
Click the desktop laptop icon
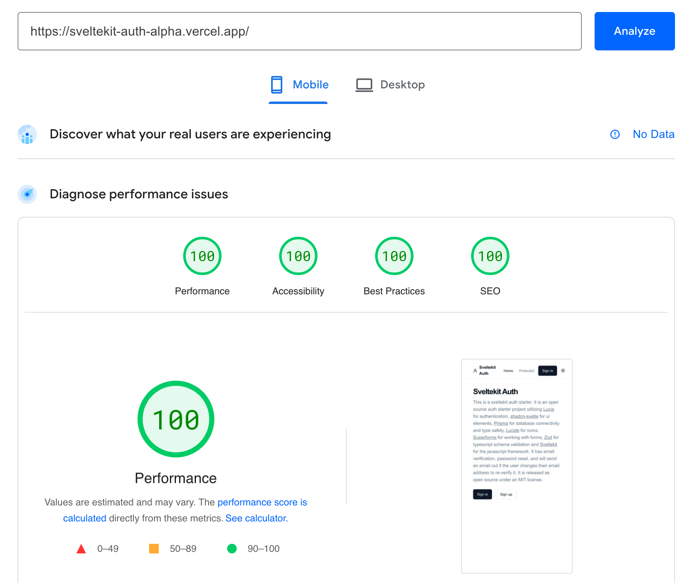[364, 85]
